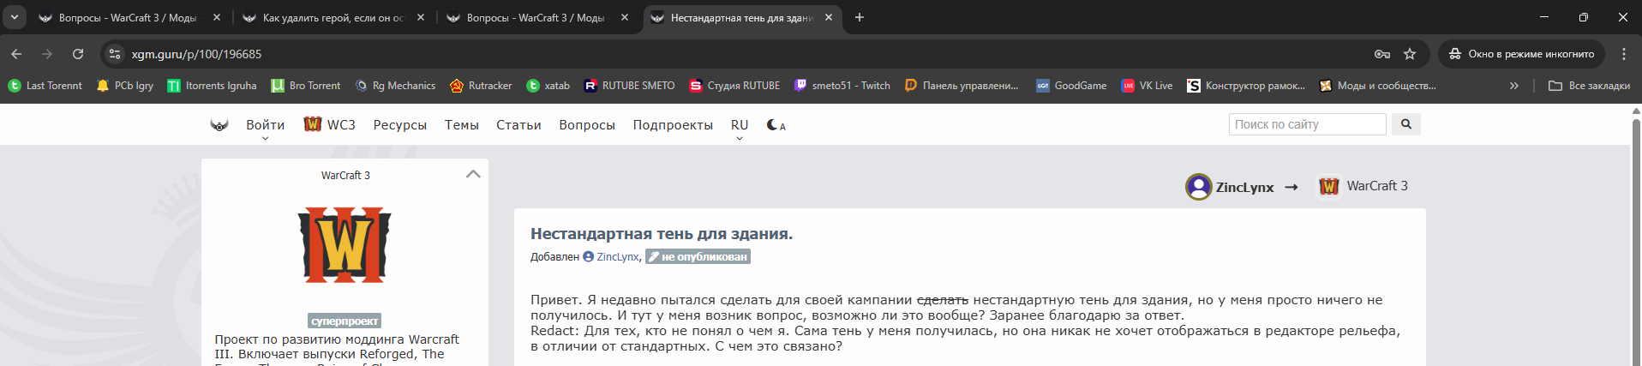The height and width of the screenshot is (366, 1642).
Task: Open 'Моды и сообществ...' bookmark
Action: tap(1378, 86)
